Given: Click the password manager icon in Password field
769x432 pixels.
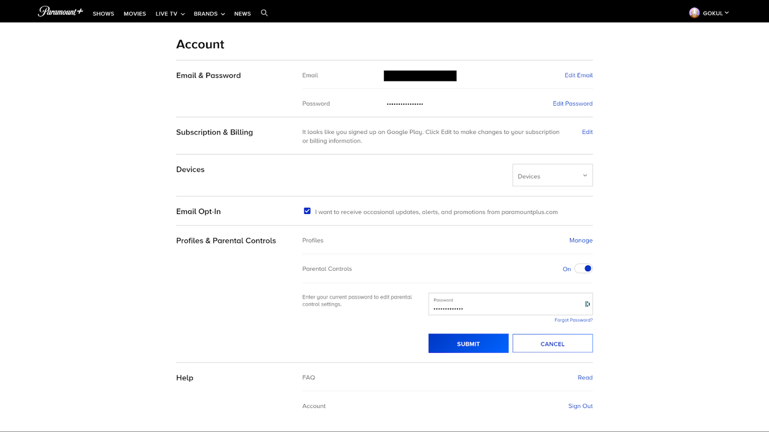Looking at the screenshot, I should [x=587, y=304].
